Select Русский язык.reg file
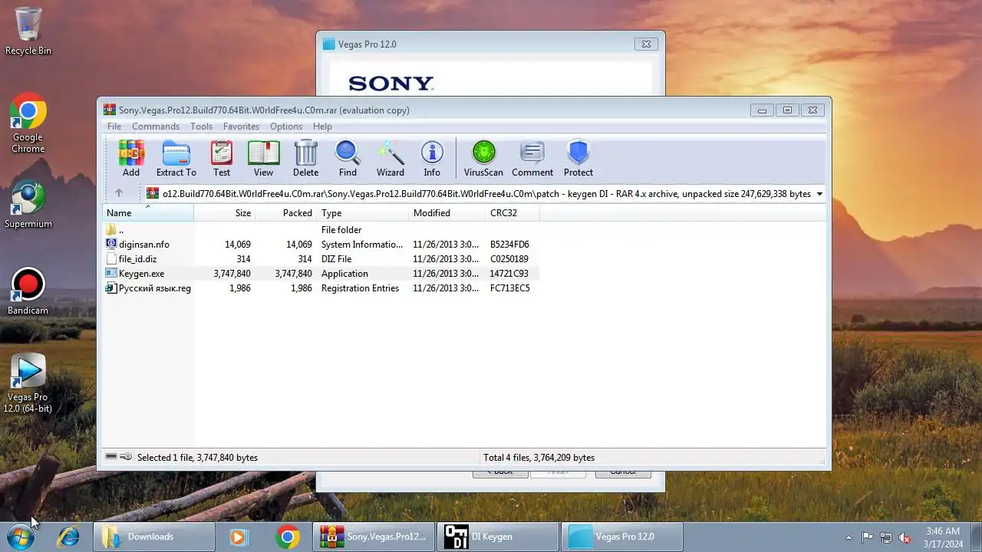This screenshot has width=982, height=552. [320, 288]
